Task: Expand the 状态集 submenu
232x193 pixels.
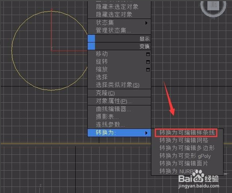Action: [119, 23]
